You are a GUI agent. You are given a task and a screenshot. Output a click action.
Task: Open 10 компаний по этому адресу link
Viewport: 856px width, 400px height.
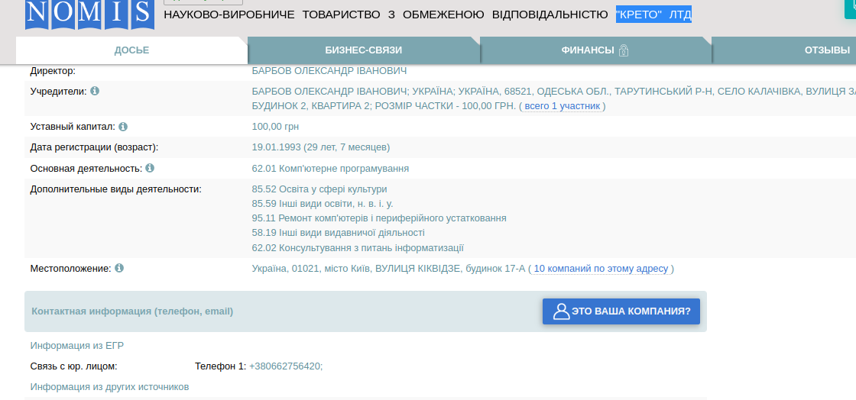601,269
